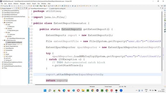Click the Collapse All icon in Project Explorer
166x93 pixels.
(17, 8)
